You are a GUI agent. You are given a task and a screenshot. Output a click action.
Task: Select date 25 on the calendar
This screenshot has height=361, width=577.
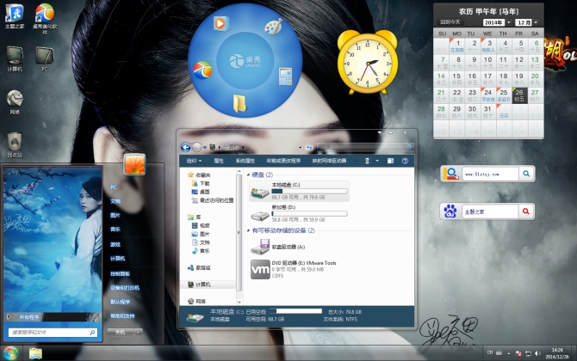(x=504, y=95)
